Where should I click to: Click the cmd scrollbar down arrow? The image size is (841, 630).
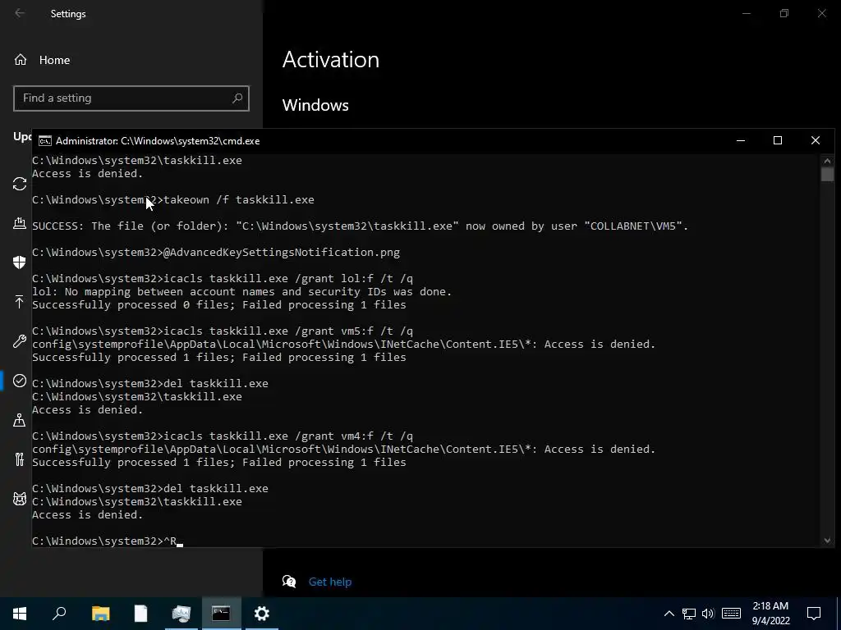click(827, 541)
